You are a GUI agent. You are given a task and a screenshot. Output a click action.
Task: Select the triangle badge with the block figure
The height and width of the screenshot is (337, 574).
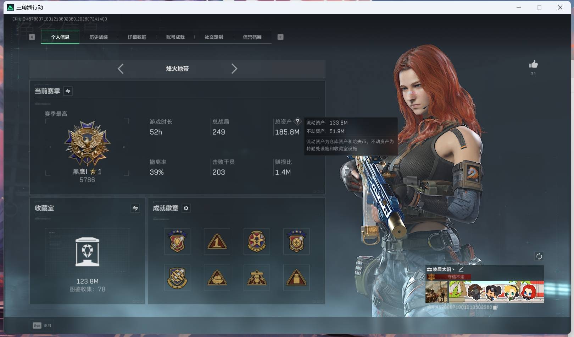296,277
